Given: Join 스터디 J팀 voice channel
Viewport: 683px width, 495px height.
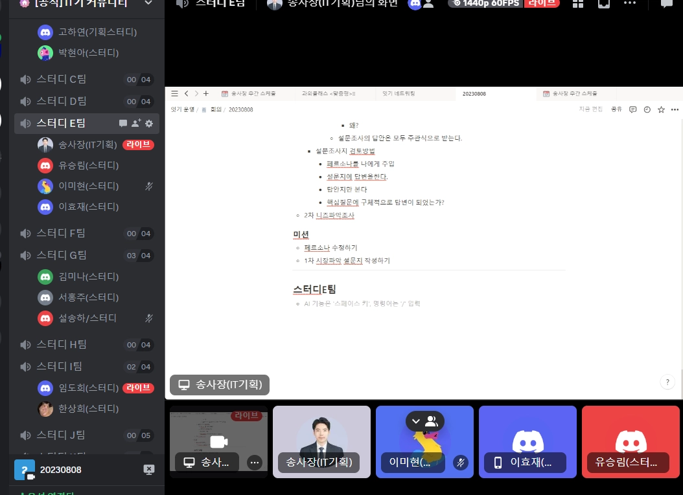Looking at the screenshot, I should (x=87, y=435).
